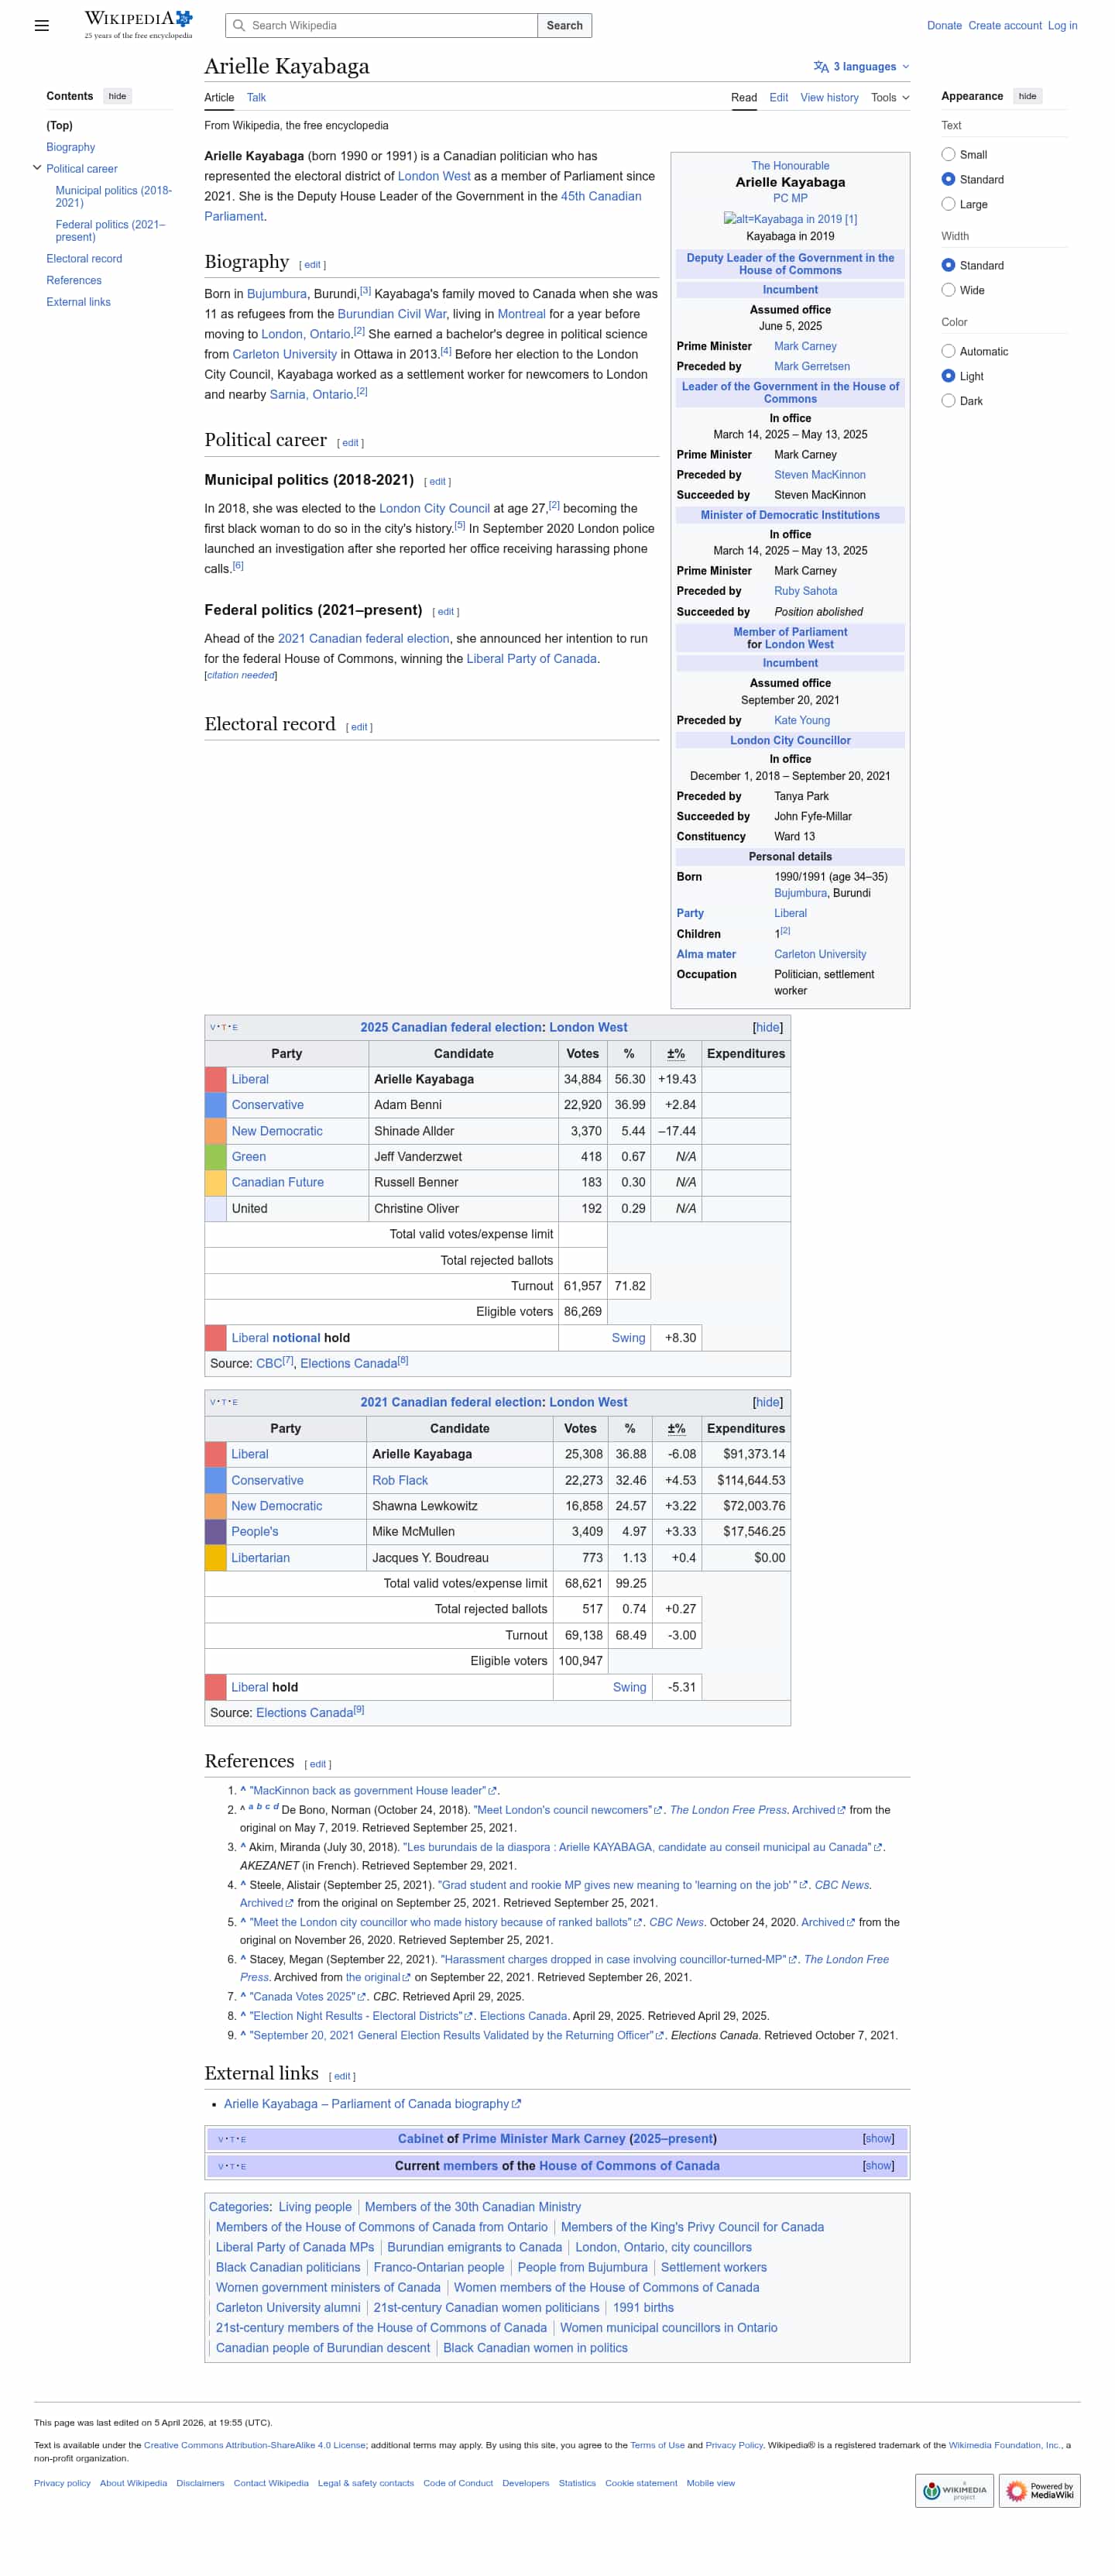Collapse the Political career contents section
1115x2576 pixels.
[x=37, y=169]
